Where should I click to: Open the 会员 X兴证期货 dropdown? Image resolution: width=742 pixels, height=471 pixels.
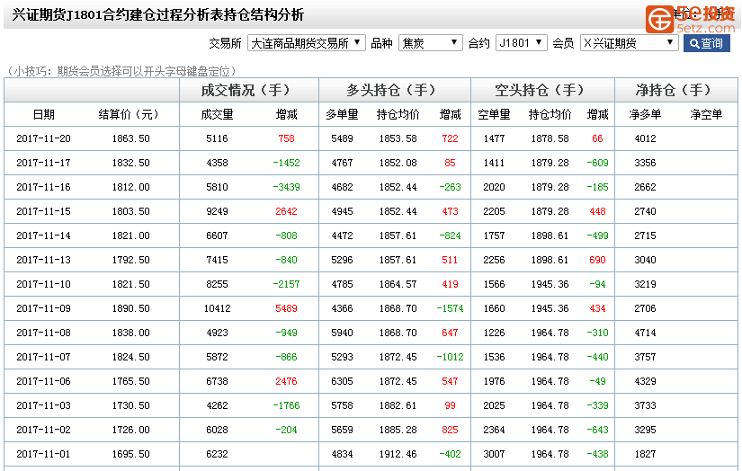(629, 43)
